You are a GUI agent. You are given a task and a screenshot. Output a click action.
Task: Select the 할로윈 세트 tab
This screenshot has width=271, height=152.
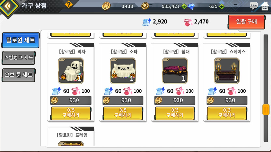click(21, 40)
